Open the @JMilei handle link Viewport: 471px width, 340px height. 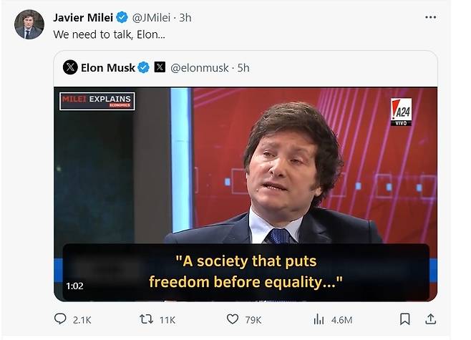tap(153, 17)
